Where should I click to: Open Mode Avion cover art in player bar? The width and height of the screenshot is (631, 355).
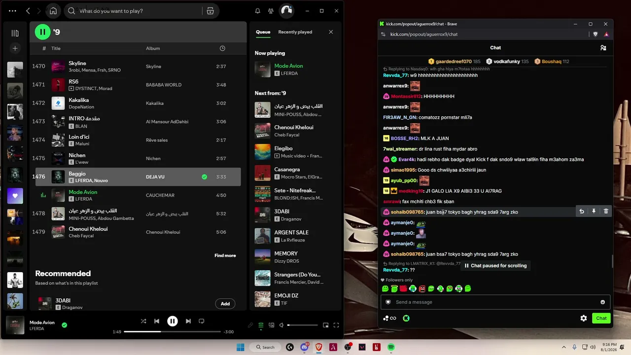coord(15,325)
